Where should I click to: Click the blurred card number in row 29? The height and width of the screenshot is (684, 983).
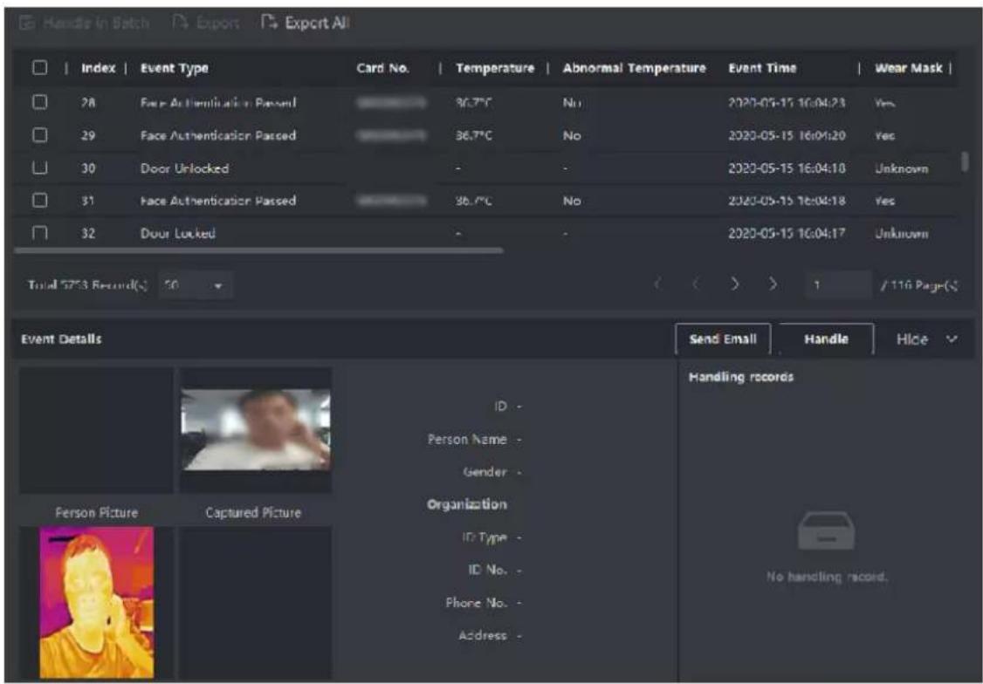click(392, 134)
